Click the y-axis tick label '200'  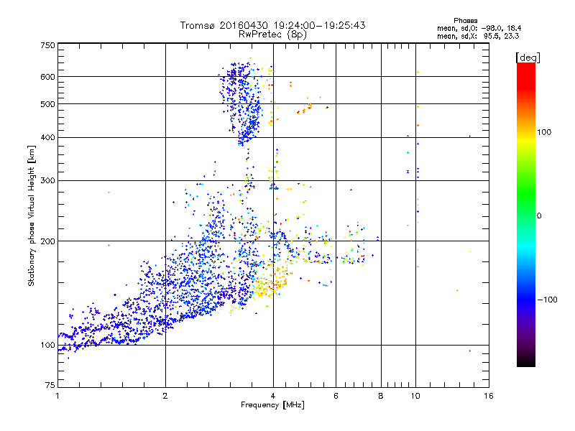pos(47,241)
